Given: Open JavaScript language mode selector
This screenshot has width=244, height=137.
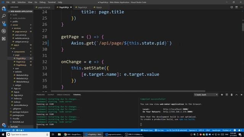Looking at the screenshot, I should click(216, 130).
